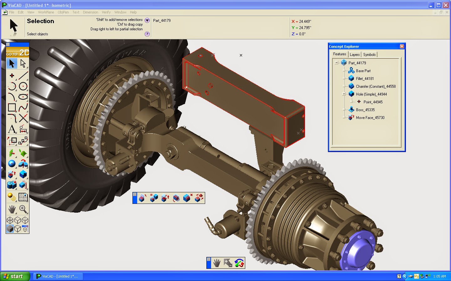Select the black arrow selection tool
This screenshot has height=281, width=451.
coord(12,63)
